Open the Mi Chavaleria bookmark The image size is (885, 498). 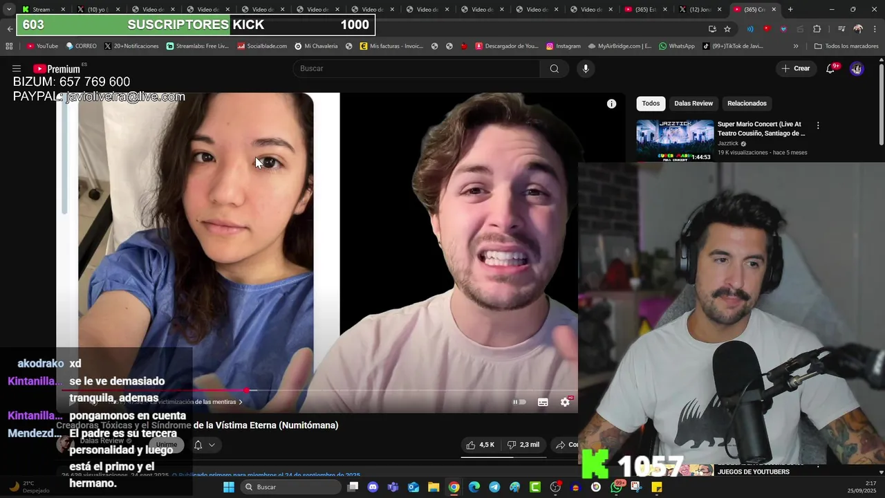[x=316, y=46]
